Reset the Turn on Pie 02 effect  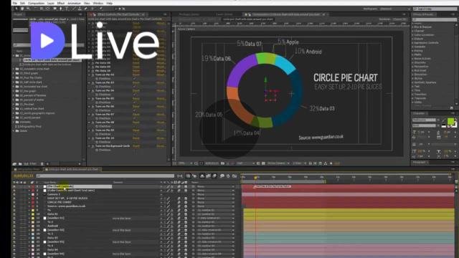click(x=136, y=75)
